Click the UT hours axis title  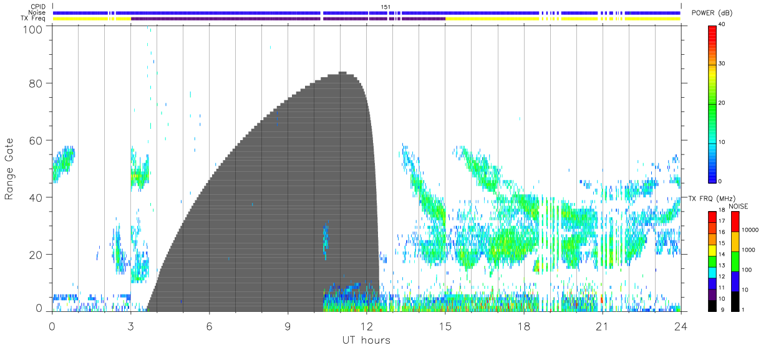point(366,340)
